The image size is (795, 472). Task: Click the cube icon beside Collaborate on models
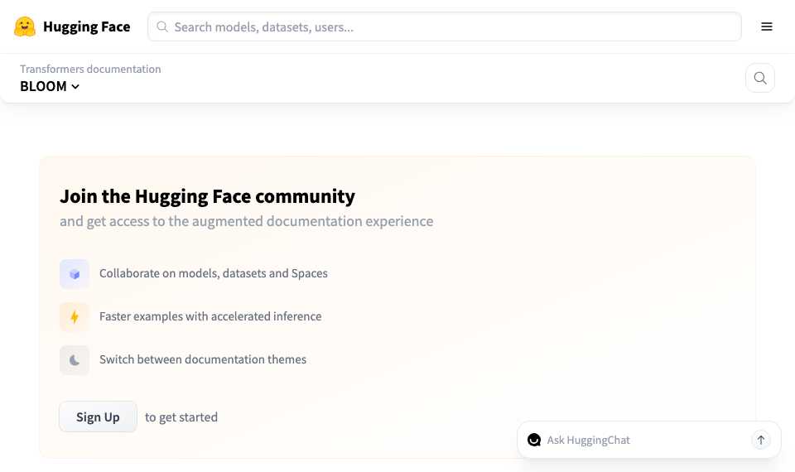(x=75, y=274)
